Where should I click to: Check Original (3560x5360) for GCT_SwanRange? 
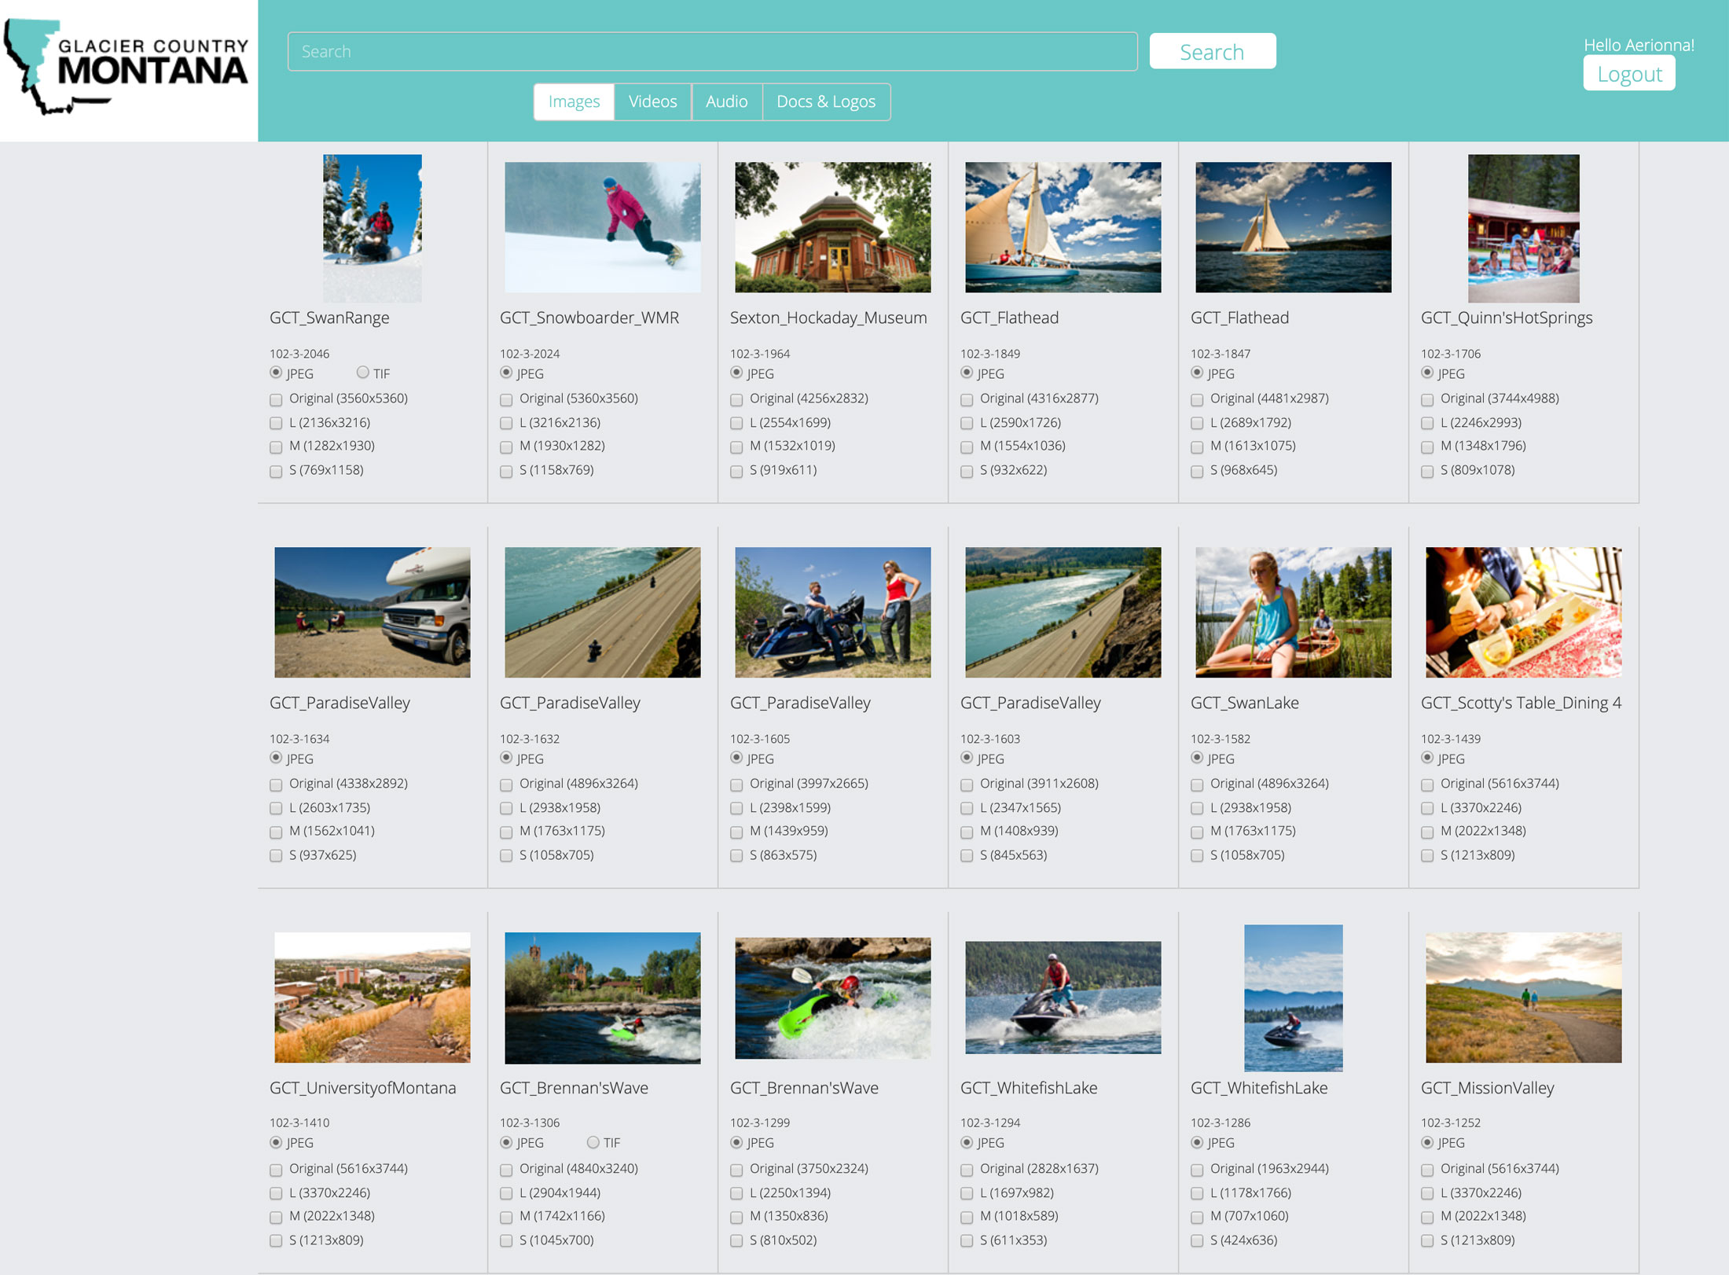point(276,399)
